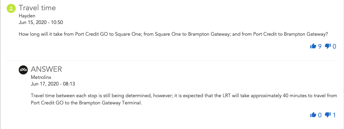This screenshot has width=344, height=129.
Task: Click the Jun 17, 2020 answer timestamp
Action: tap(53, 84)
